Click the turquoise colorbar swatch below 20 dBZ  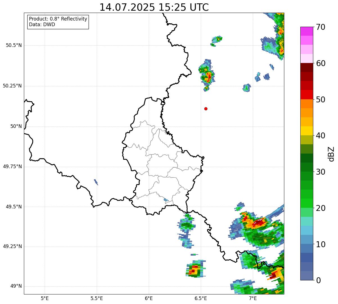(x=307, y=221)
